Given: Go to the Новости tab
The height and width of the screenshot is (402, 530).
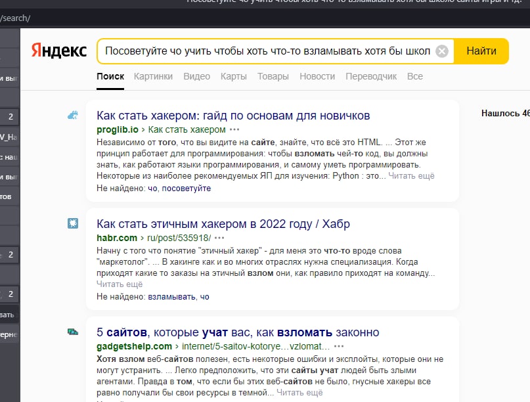Looking at the screenshot, I should 317,76.
